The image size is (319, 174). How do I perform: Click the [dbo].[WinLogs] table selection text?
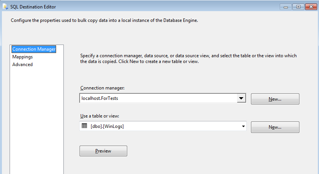coord(107,126)
